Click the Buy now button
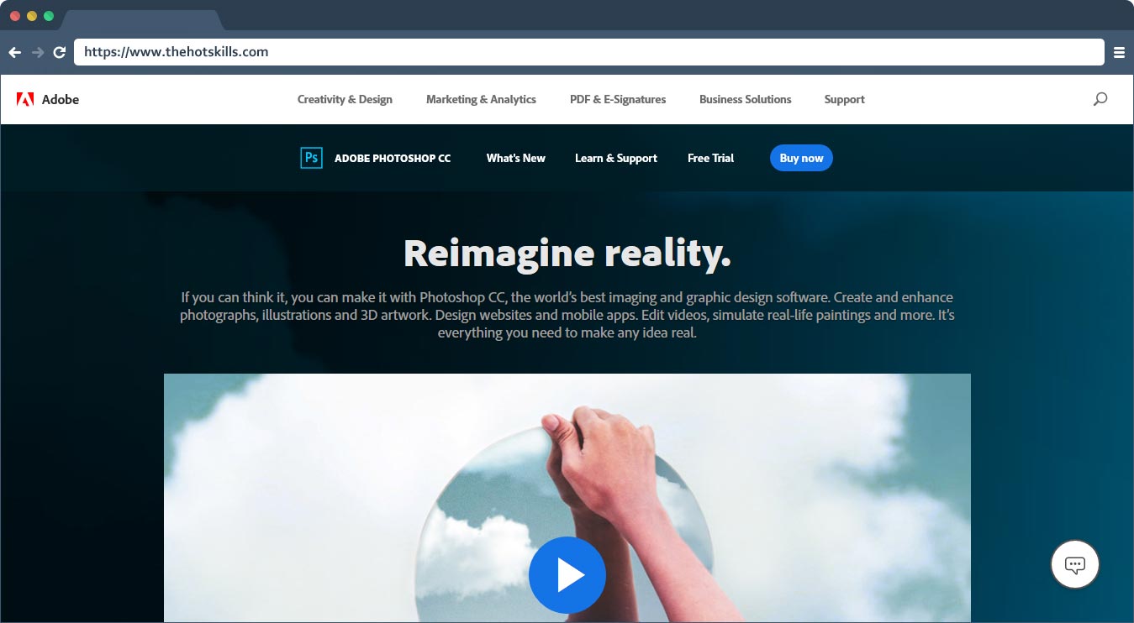 tap(801, 158)
